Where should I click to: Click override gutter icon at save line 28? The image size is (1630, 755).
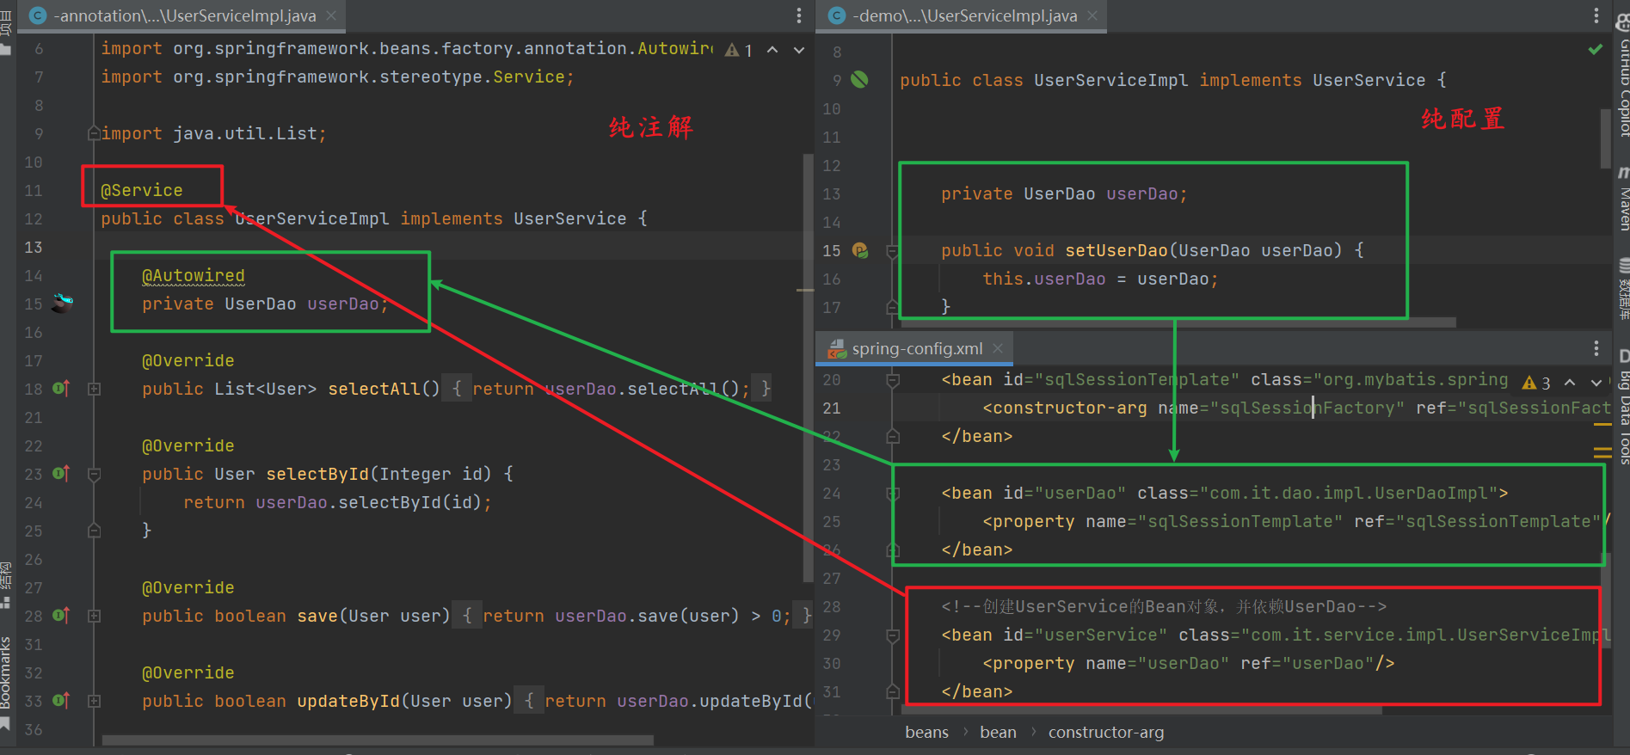pyautogui.click(x=61, y=615)
